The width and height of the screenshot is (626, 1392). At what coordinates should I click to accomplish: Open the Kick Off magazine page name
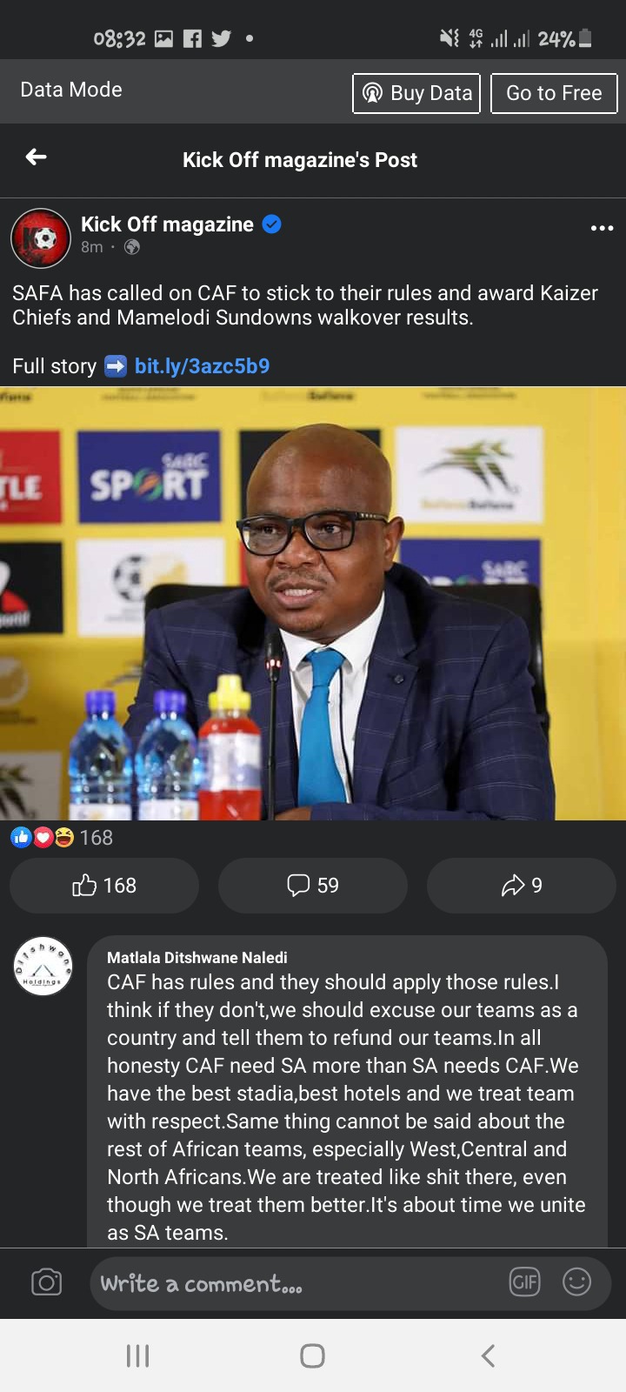167,224
